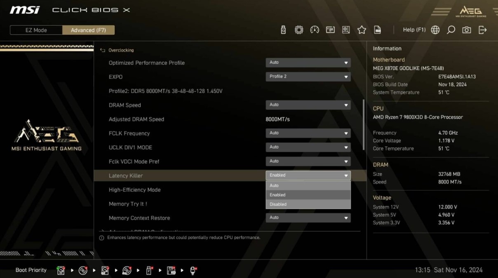Open the DRAM Speed dropdown
This screenshot has width=498, height=278.
308,105
